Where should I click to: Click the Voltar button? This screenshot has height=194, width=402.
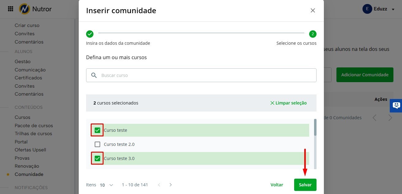[277, 185]
